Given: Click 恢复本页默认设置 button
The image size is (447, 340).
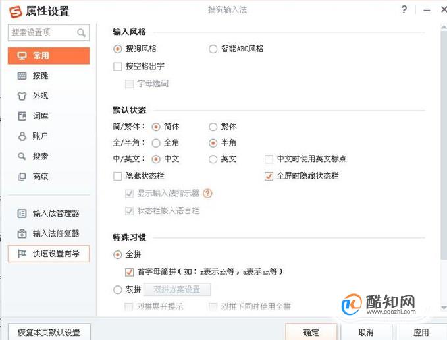Looking at the screenshot, I should point(49,332).
